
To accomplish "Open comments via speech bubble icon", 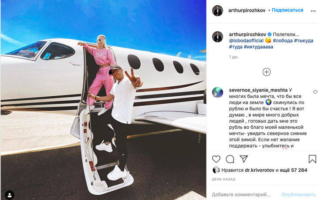I will point(230,159).
